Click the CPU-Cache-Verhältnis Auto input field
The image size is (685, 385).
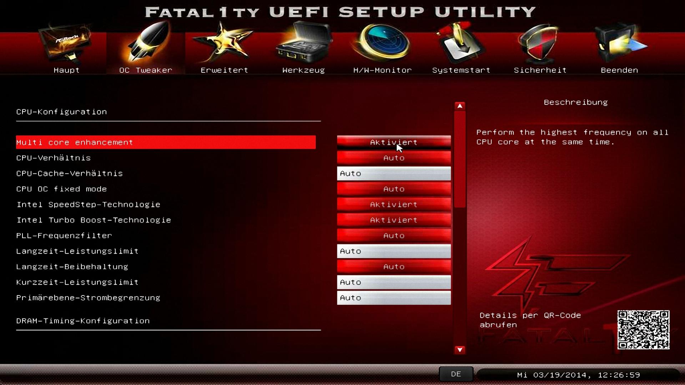point(394,173)
